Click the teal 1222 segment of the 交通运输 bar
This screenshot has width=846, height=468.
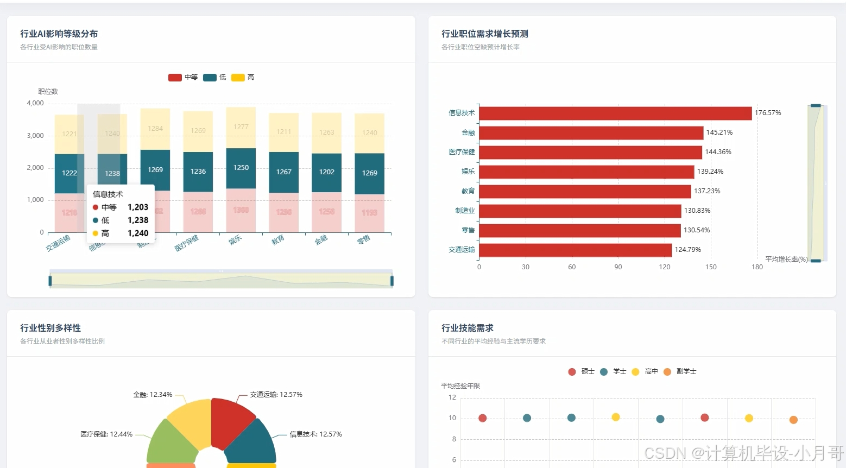tap(70, 174)
